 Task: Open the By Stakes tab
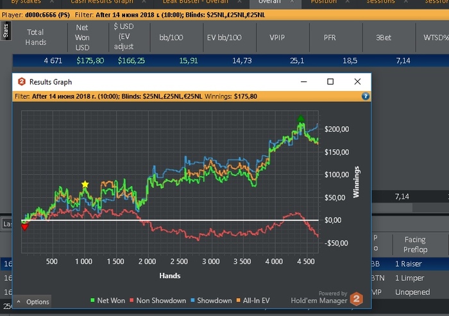pos(26,2)
